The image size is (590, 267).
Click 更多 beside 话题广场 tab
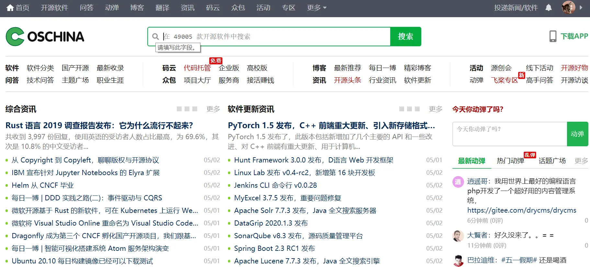[x=581, y=161]
